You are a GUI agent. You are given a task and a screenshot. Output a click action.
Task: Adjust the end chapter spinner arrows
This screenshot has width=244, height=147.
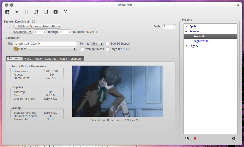[70, 32]
